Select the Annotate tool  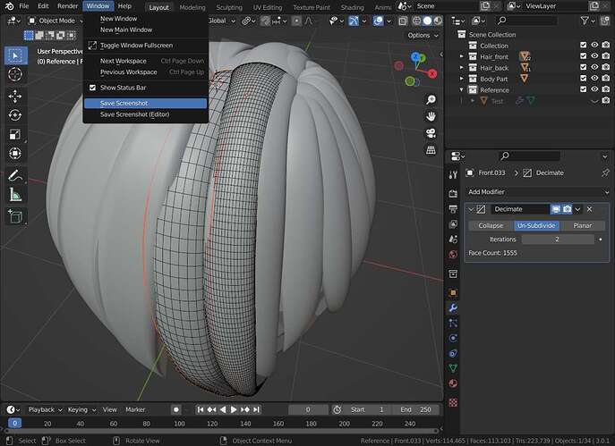click(x=15, y=175)
